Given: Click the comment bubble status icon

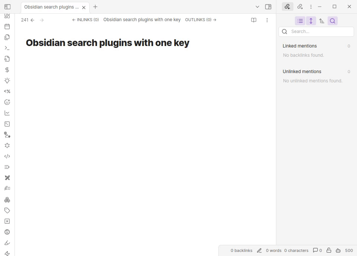Looking at the screenshot, I should pyautogui.click(x=317, y=250).
